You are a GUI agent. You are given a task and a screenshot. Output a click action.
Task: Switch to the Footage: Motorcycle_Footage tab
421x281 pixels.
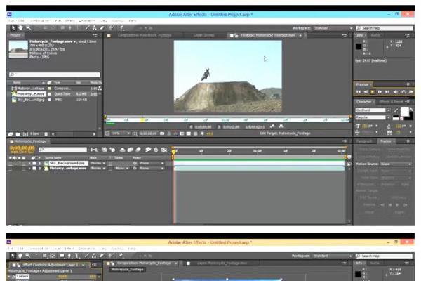pos(255,34)
